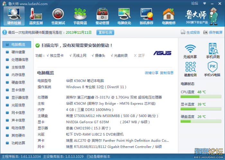225x160 pixels.
Task: Click 生成报告 generate report
Action: [190, 32]
